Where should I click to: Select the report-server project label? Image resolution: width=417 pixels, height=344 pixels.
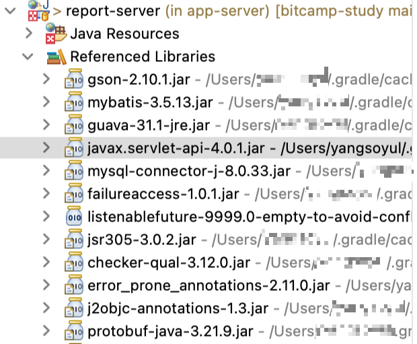tap(113, 11)
